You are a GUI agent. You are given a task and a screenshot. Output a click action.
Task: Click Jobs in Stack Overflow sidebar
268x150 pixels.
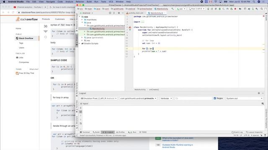coord(21,57)
